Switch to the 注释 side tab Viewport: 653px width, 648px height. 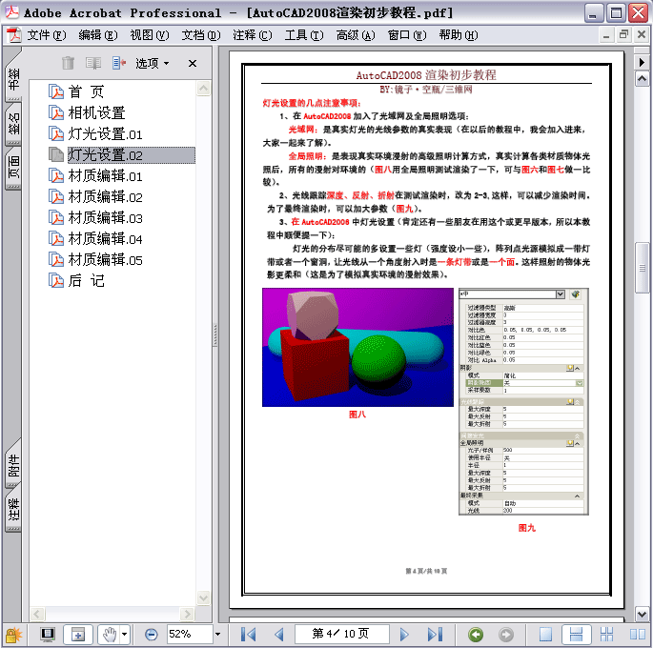click(13, 510)
